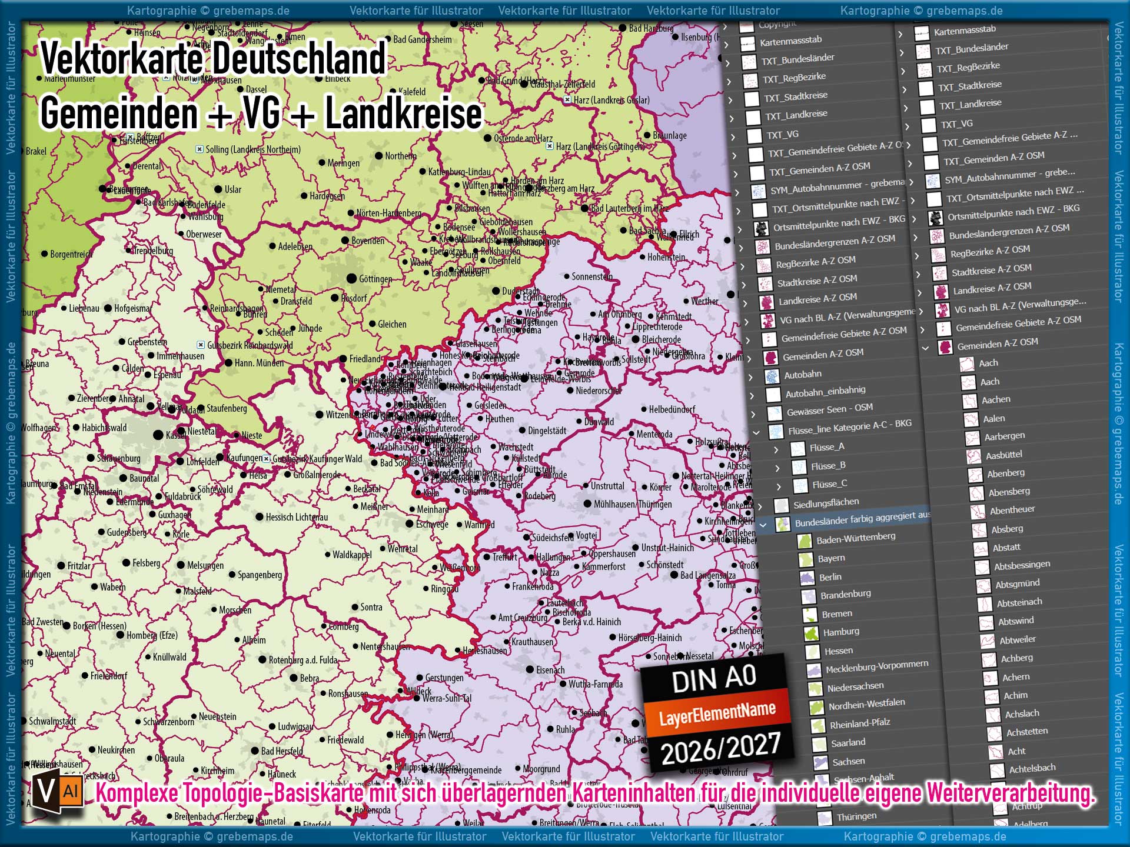Click the Bayern sublayer thumbnail

(x=806, y=560)
